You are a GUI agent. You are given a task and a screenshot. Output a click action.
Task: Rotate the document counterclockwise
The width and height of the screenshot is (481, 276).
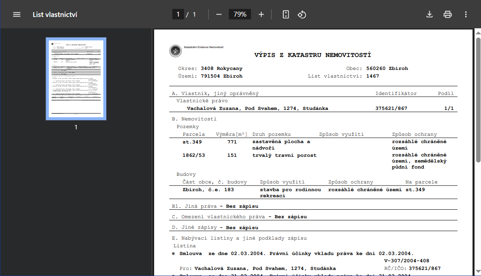[x=302, y=14]
